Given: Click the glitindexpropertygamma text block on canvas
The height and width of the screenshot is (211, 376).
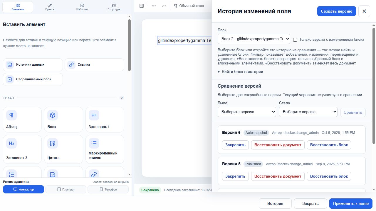Looking at the screenshot, I should (x=185, y=40).
